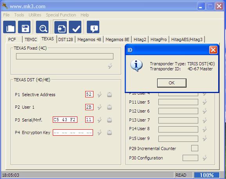Click the info speech bubble toolbar icon
Viewport: 226px width, 179px height.
point(93,27)
